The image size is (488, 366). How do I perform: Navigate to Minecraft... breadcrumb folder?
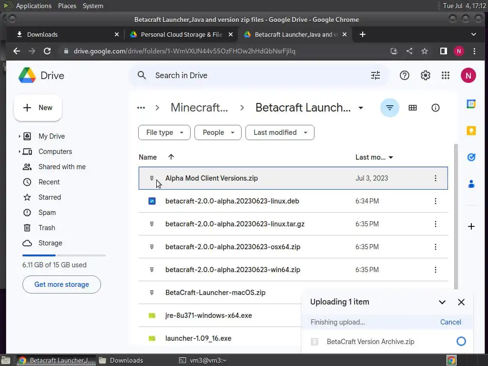coord(199,107)
